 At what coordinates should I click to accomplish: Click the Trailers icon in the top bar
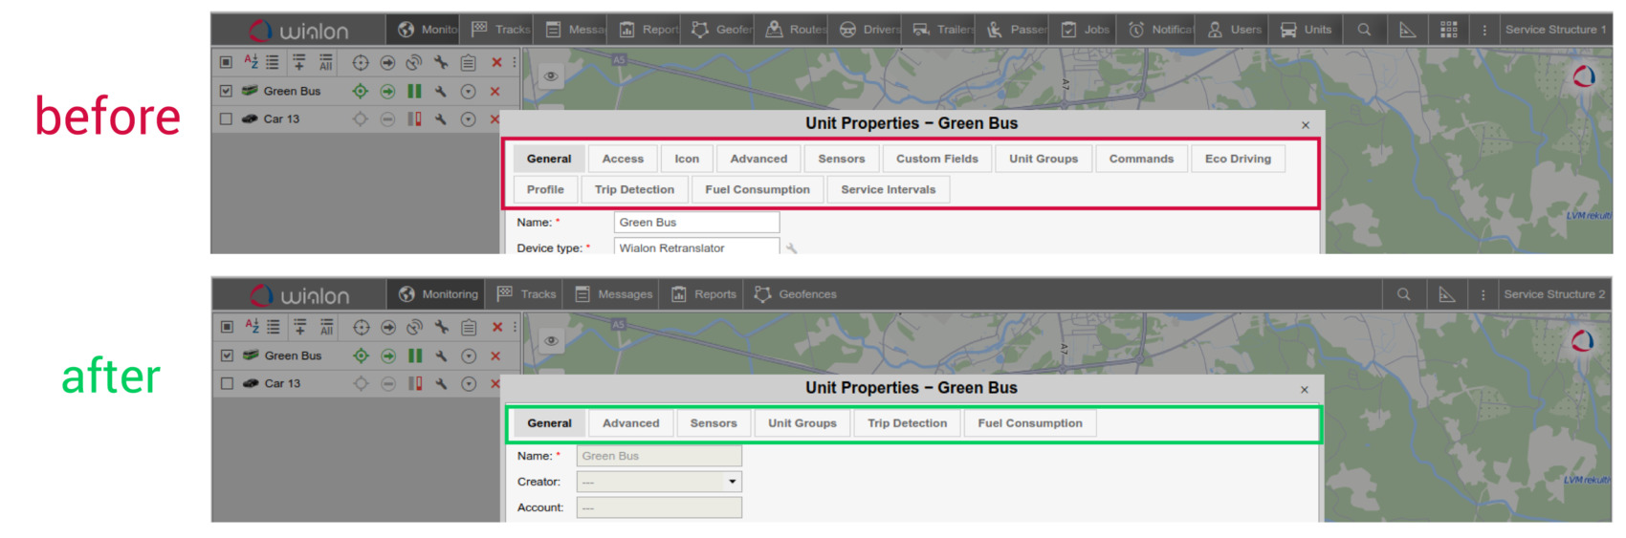tap(921, 30)
